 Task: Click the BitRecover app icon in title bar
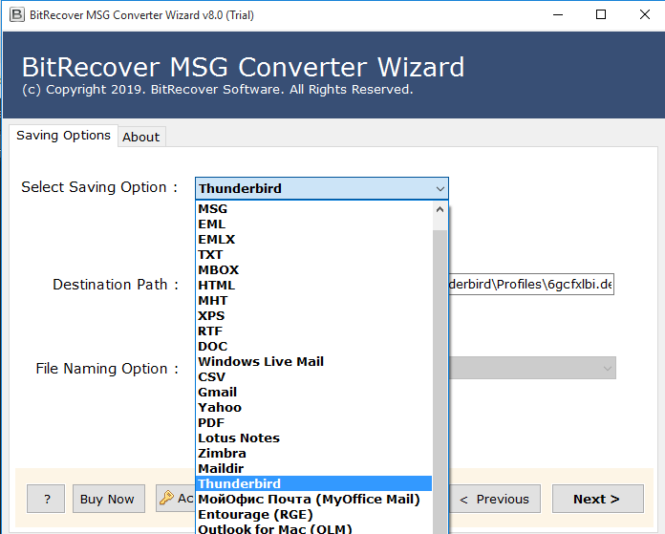[17, 15]
